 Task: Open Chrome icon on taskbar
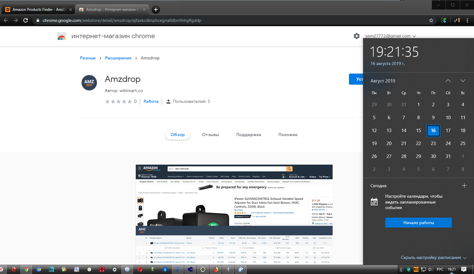click(x=26, y=269)
